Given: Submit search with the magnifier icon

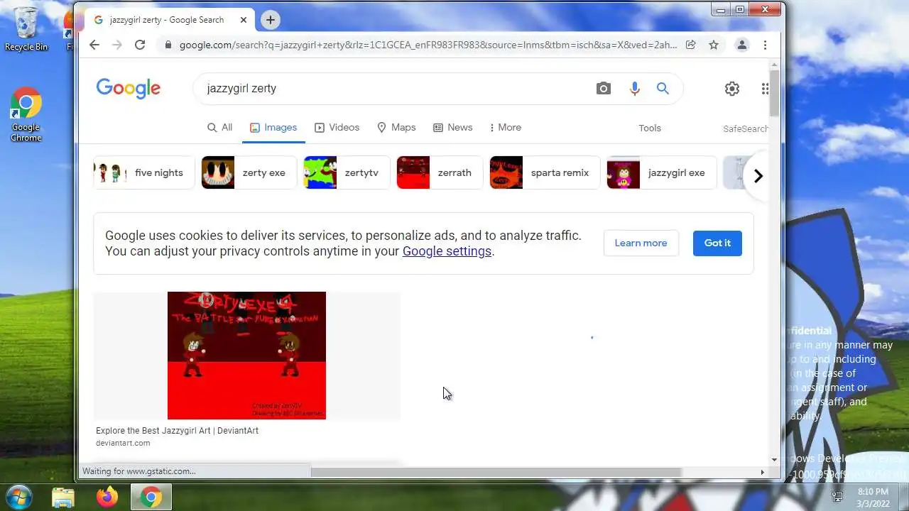Looking at the screenshot, I should (663, 89).
